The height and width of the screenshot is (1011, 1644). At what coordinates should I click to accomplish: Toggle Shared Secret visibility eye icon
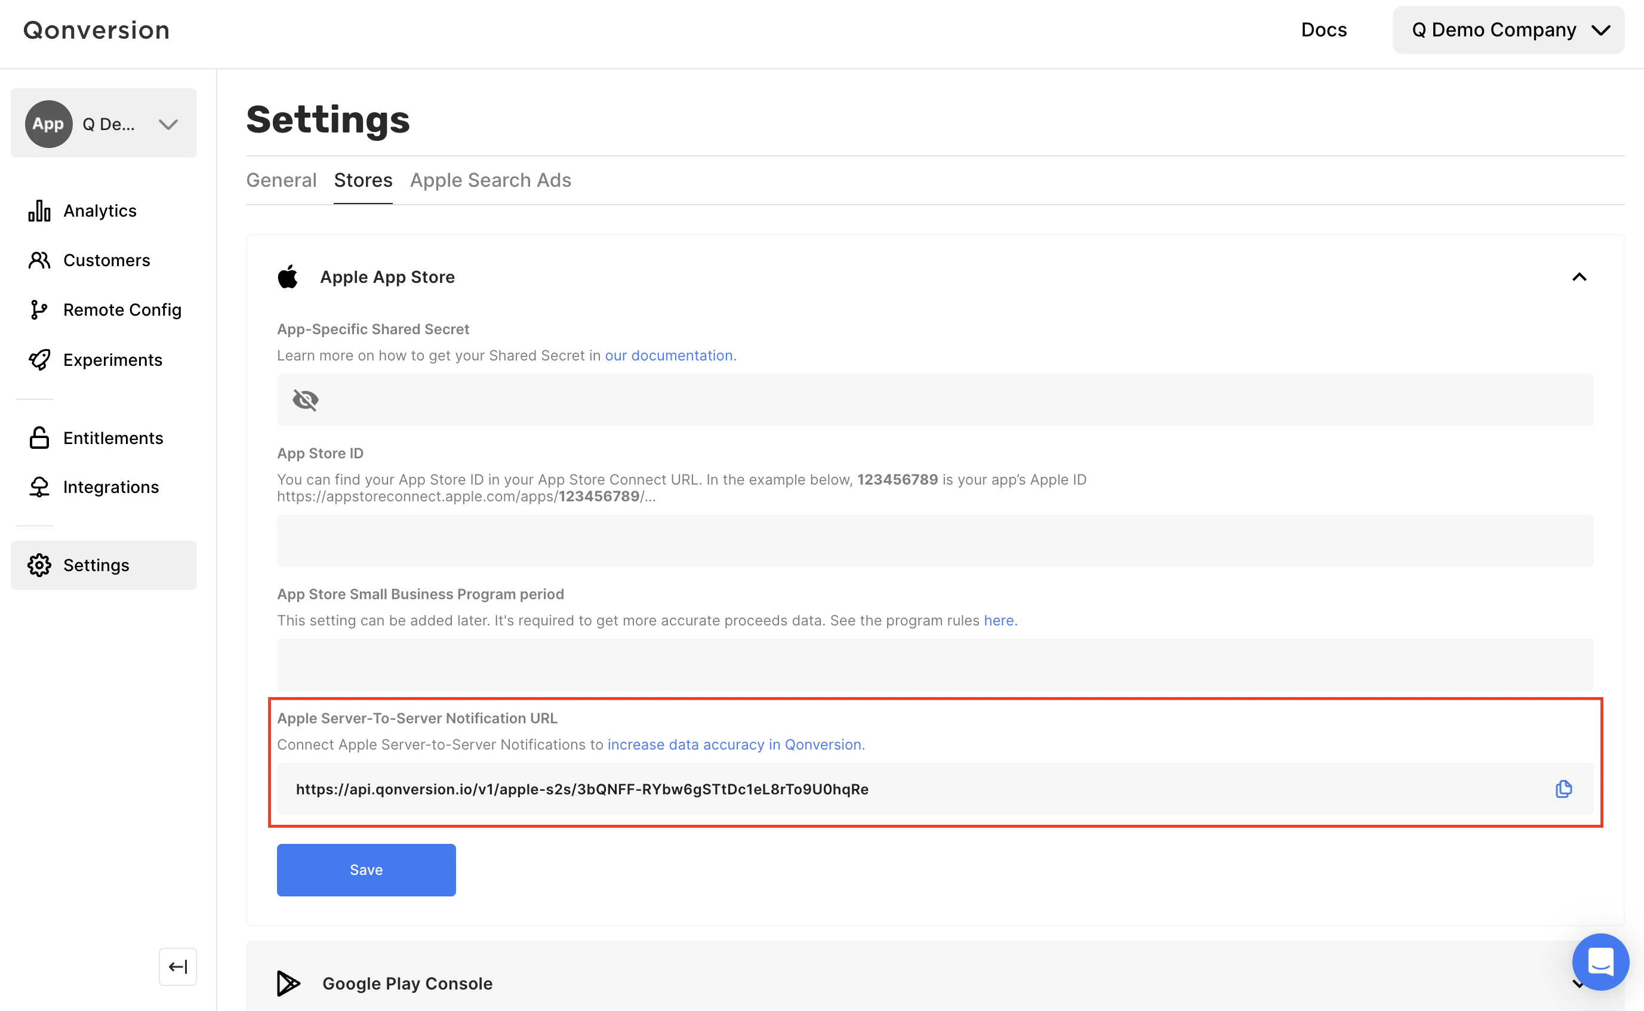pos(306,400)
